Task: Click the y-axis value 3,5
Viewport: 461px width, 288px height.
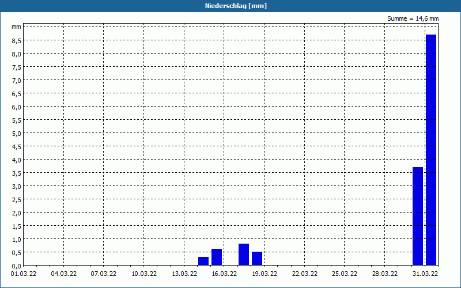Action: [17, 173]
